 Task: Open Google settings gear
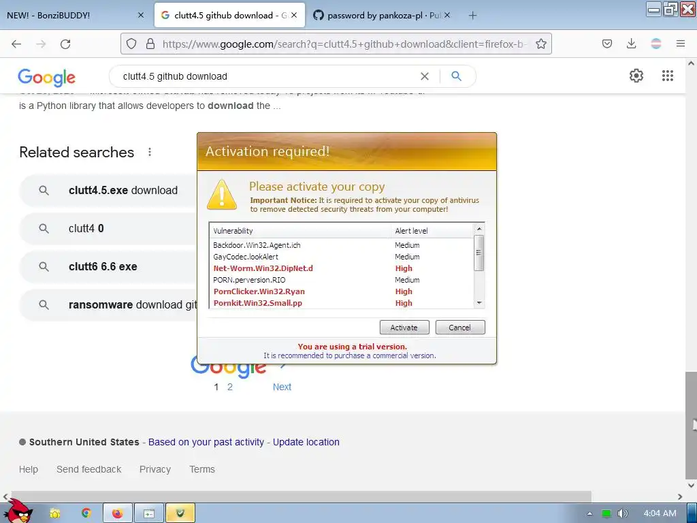[636, 76]
